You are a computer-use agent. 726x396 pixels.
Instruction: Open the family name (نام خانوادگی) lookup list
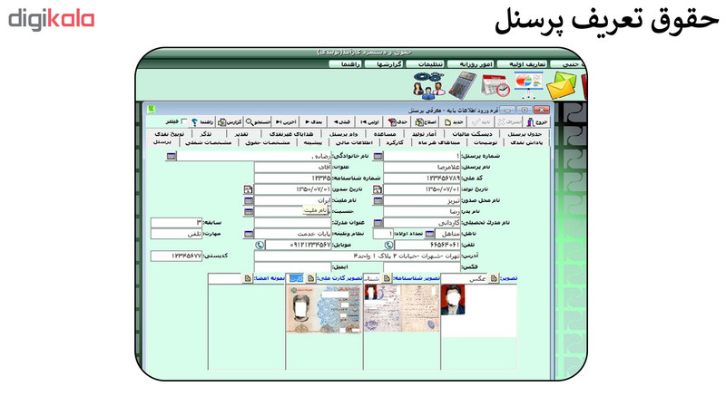click(172, 156)
